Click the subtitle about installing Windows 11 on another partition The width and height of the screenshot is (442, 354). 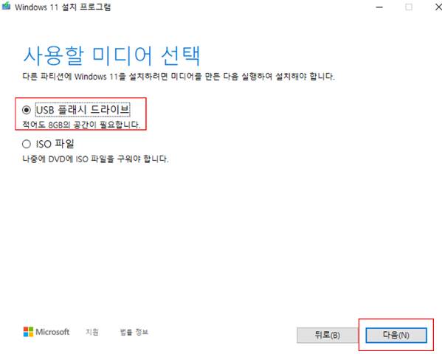(x=179, y=77)
